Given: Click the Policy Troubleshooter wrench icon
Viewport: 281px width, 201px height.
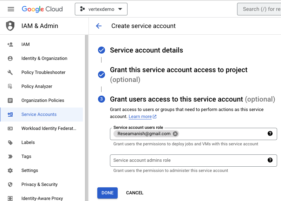Looking at the screenshot, I should (x=10, y=72).
